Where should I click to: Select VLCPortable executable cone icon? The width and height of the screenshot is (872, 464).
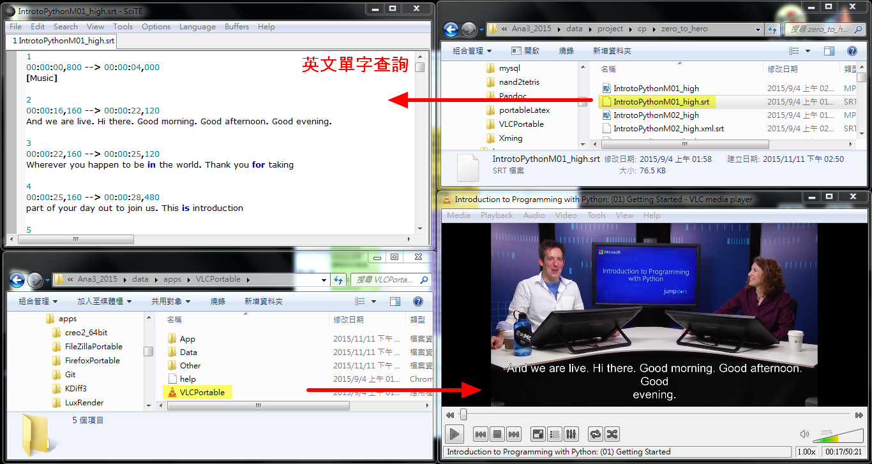[172, 393]
